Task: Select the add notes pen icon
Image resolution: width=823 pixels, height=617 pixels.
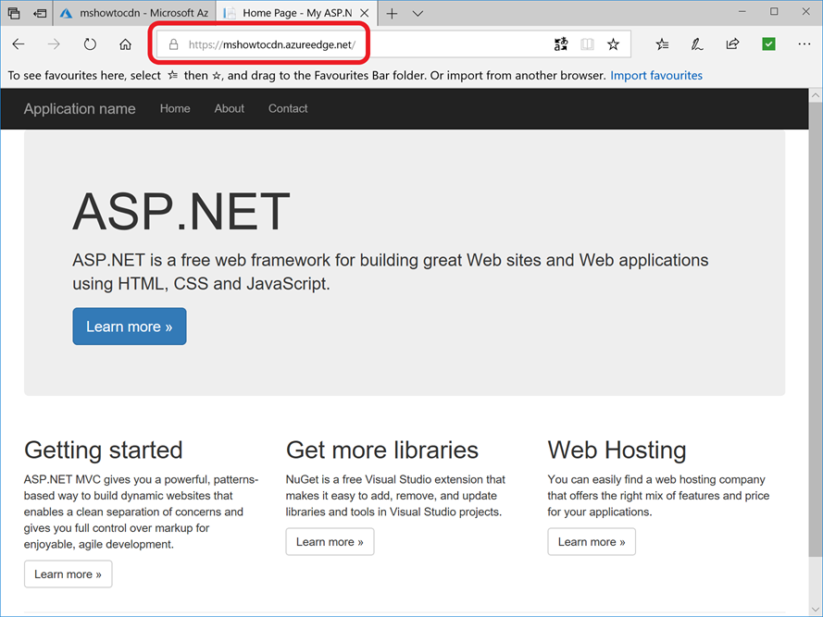Action: click(696, 44)
